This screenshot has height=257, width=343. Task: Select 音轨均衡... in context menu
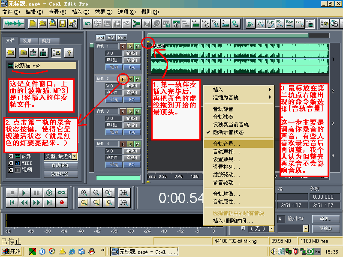(239, 194)
